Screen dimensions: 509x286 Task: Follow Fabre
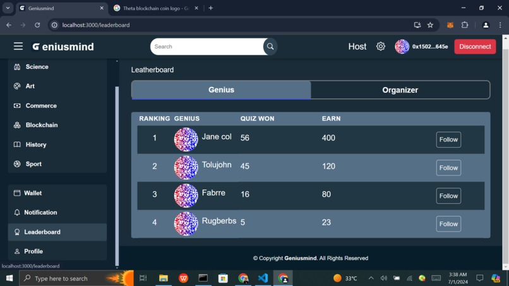pos(448,196)
